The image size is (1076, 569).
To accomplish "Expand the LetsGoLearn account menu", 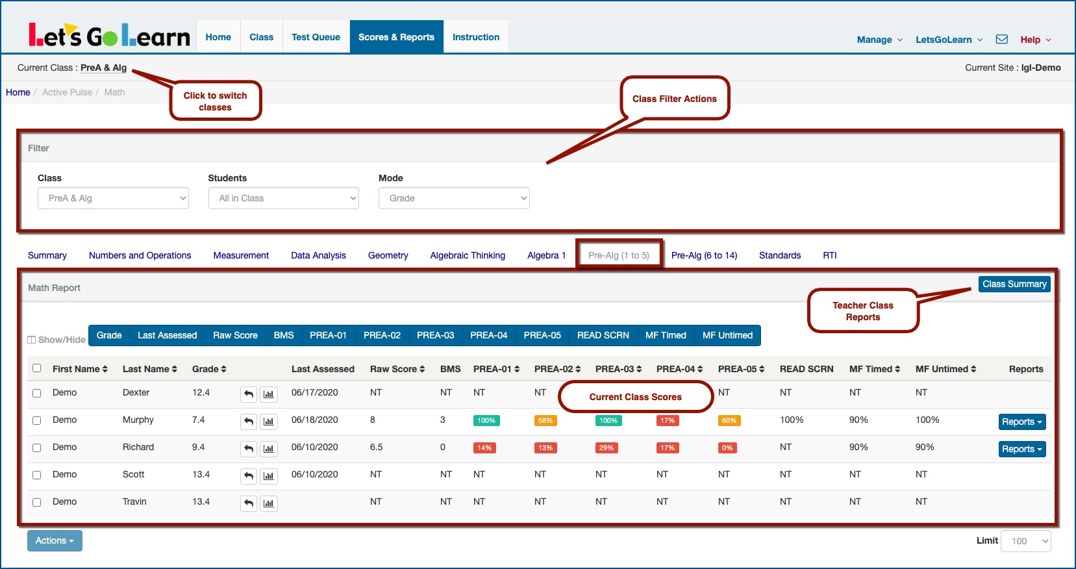I will coord(949,40).
